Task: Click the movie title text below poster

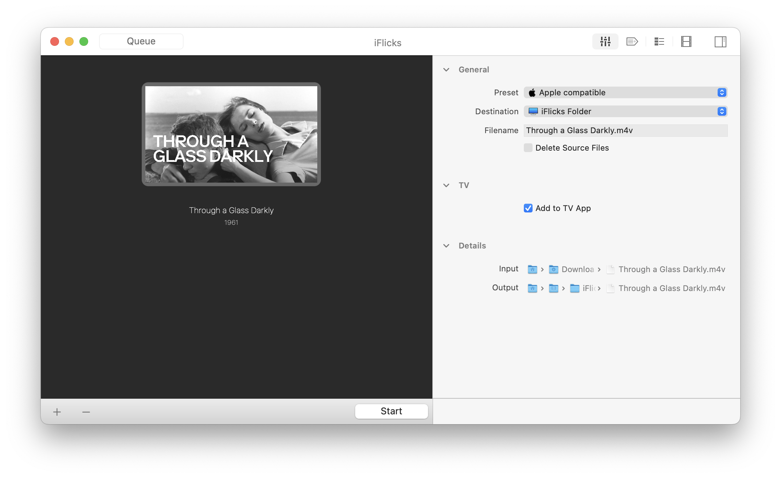Action: point(231,210)
